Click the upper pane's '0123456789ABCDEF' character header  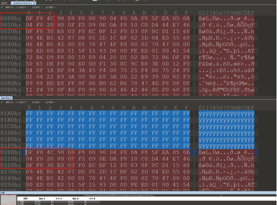[226, 13]
